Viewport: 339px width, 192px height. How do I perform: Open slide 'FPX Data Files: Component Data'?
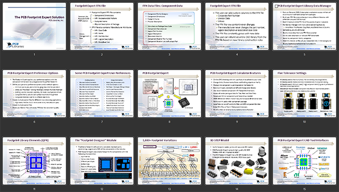[x=169, y=26]
